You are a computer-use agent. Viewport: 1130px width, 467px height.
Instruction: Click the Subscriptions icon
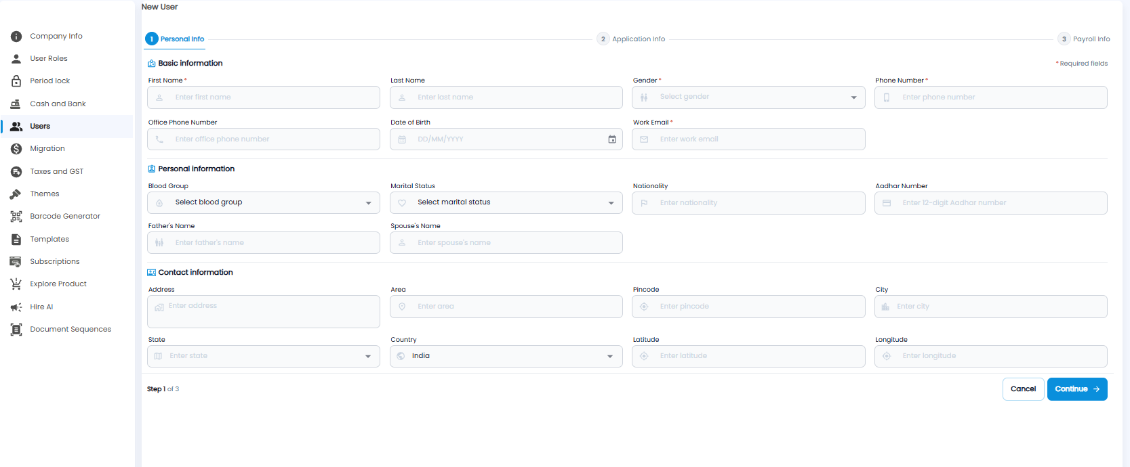click(16, 262)
